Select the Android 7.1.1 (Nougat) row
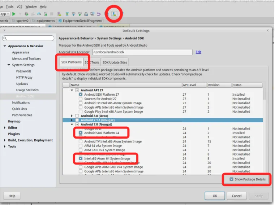The image size is (275, 205). pos(163,120)
